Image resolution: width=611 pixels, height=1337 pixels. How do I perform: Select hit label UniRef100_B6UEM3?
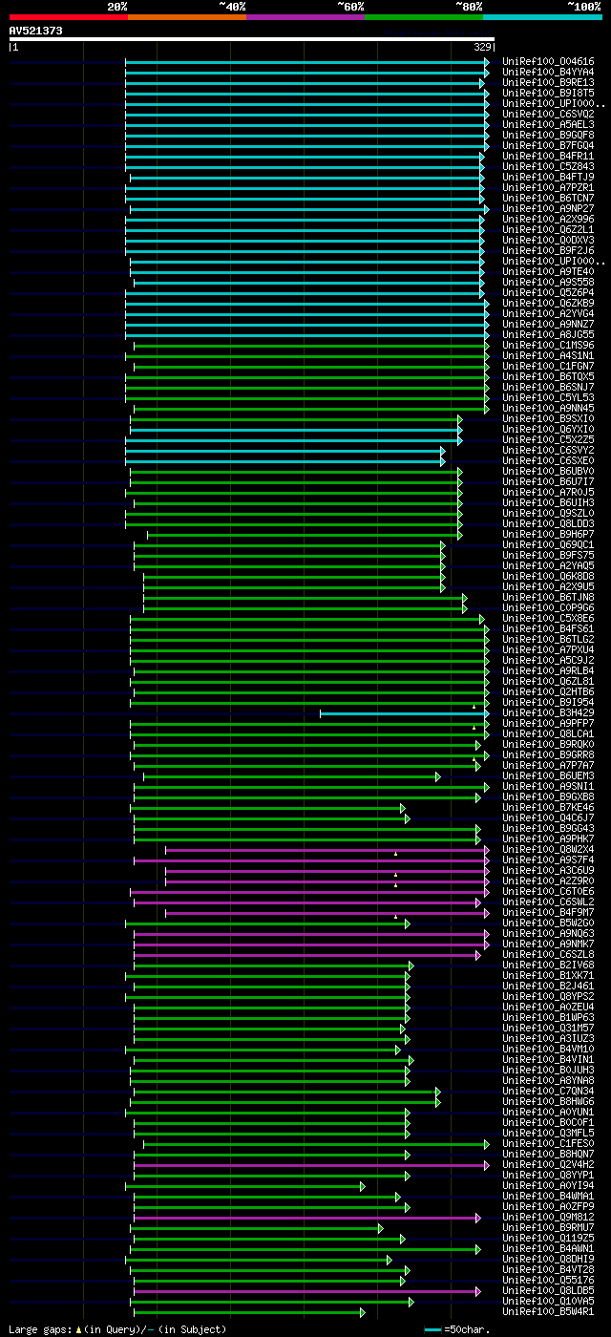tap(548, 775)
